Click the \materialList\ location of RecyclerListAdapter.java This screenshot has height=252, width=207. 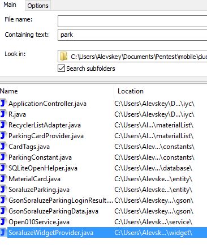coord(154,125)
